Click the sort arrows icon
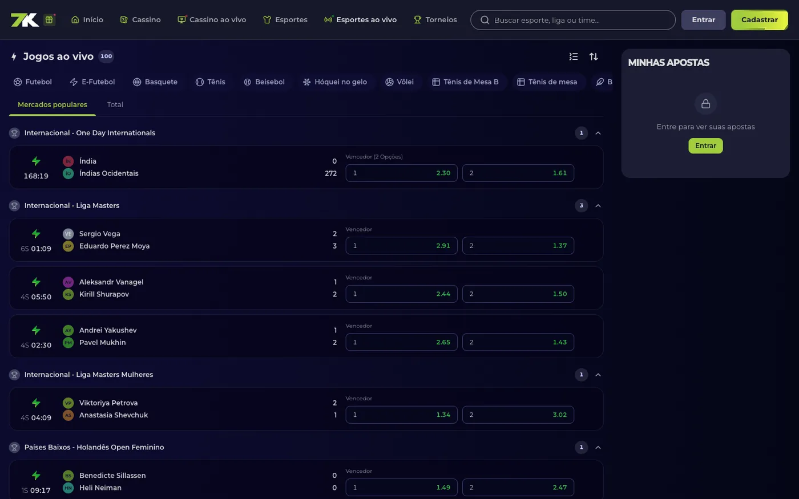 [594, 56]
